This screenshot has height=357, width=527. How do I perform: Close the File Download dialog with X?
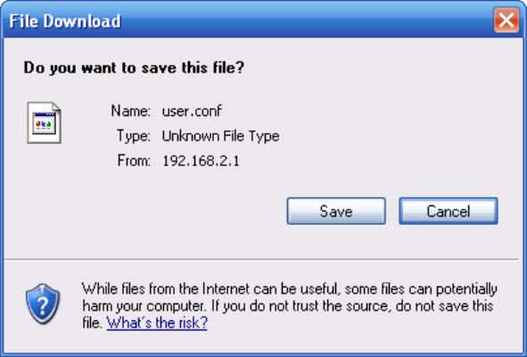click(506, 21)
